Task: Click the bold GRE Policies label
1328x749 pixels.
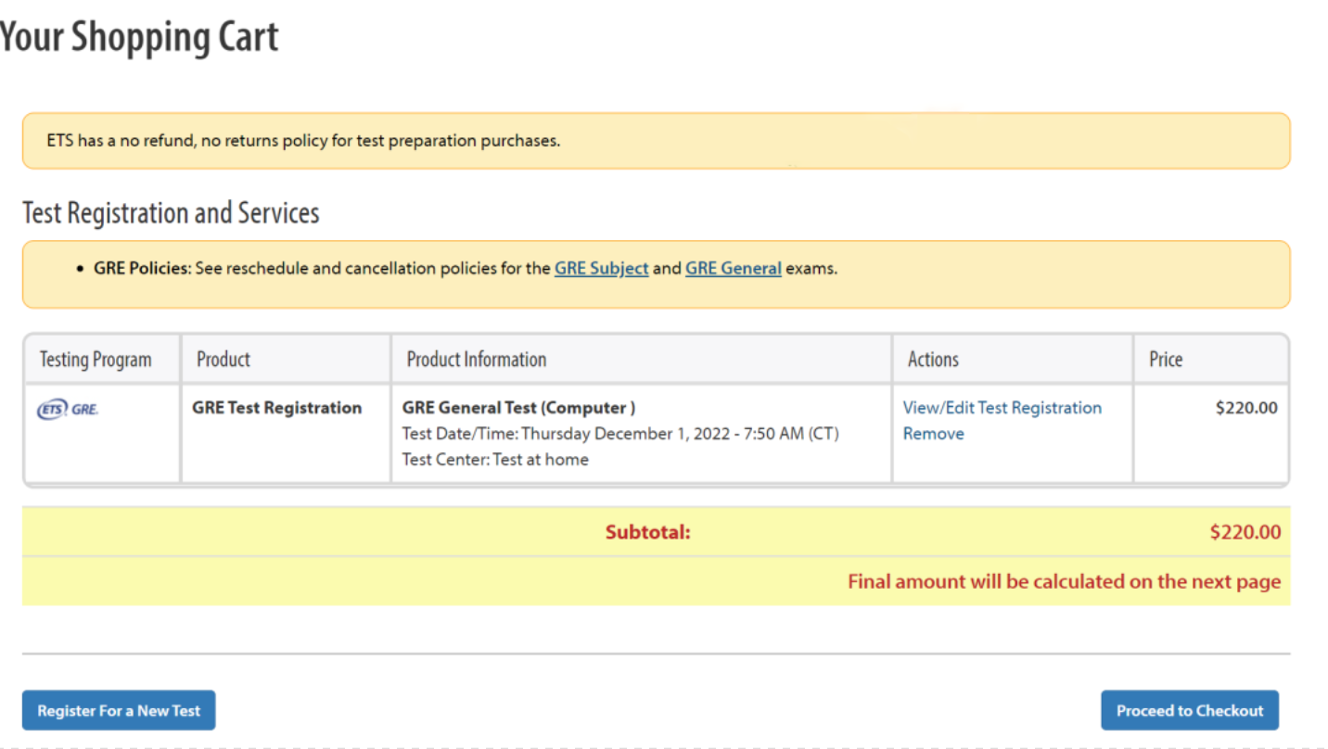Action: click(x=141, y=269)
